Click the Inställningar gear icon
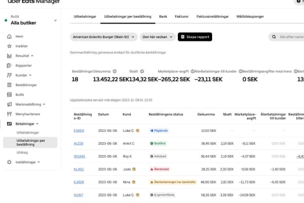This screenshot has width=304, height=203. click(x=9, y=162)
